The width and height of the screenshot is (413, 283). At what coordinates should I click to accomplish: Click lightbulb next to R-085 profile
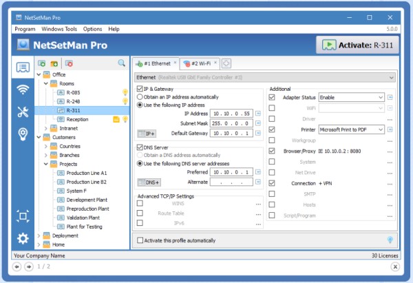coord(125,92)
